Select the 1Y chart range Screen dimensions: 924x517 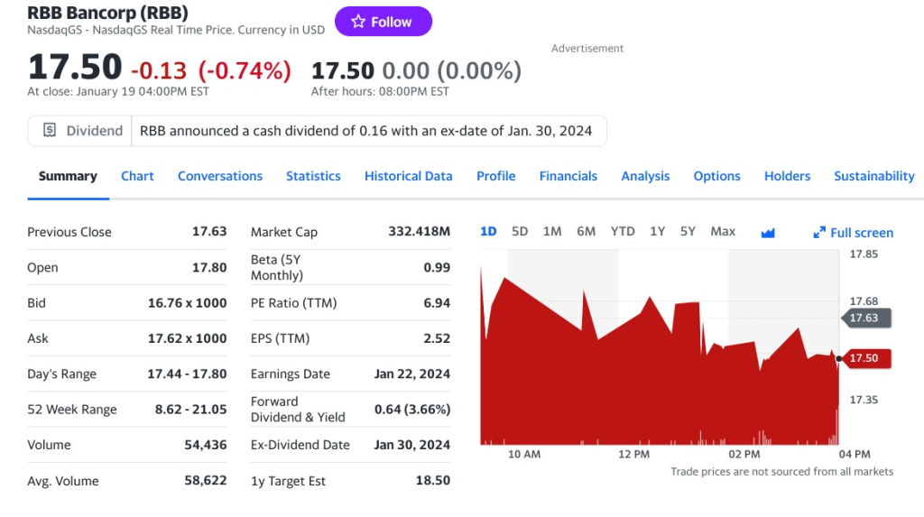[657, 232]
